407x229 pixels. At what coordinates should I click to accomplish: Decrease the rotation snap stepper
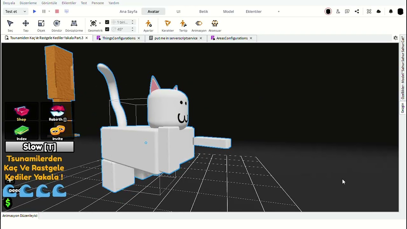(x=133, y=31)
